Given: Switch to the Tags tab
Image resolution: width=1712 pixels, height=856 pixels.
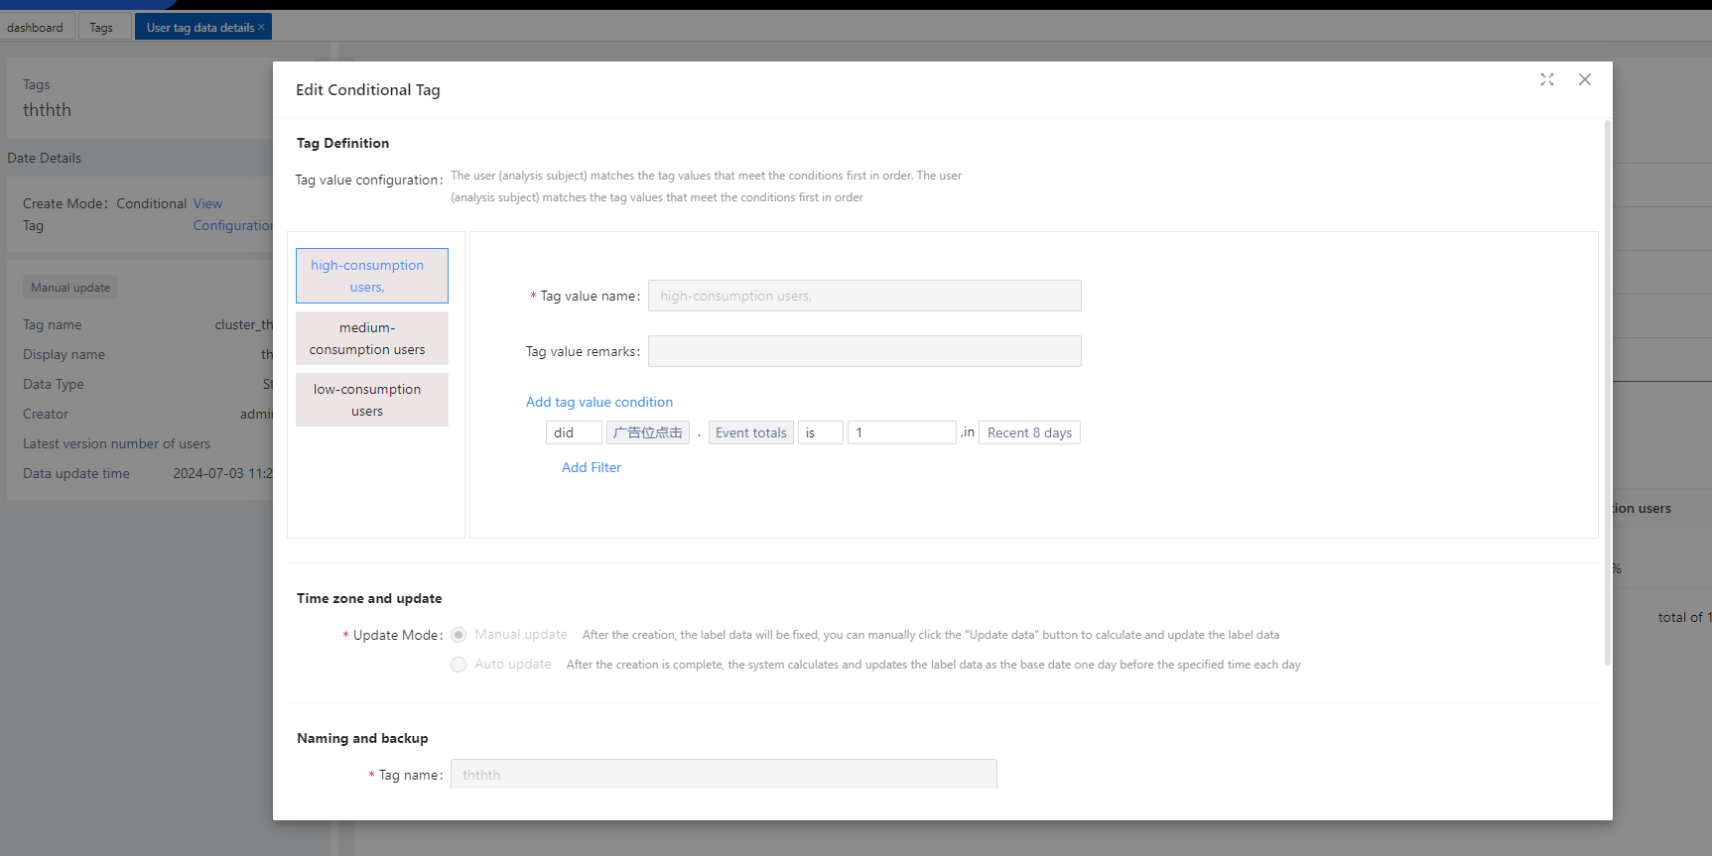Looking at the screenshot, I should 101,27.
